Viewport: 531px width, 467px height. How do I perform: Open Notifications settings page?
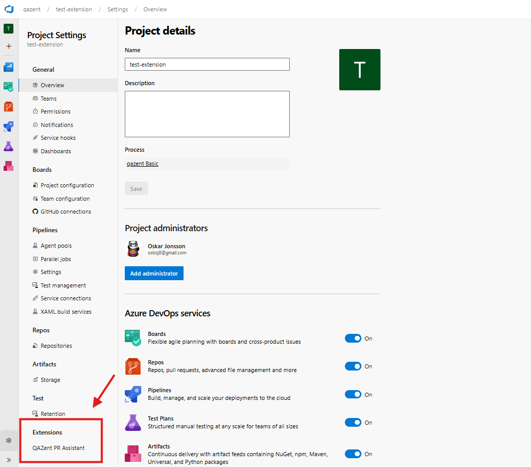coord(68,125)
